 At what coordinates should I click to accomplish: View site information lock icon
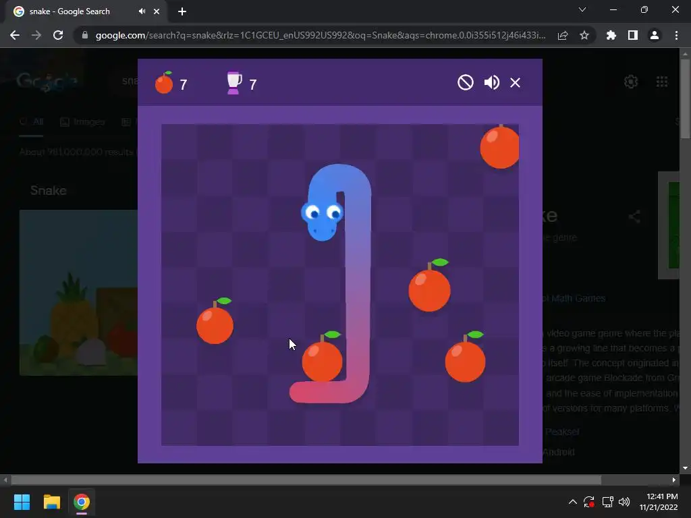[x=84, y=35]
